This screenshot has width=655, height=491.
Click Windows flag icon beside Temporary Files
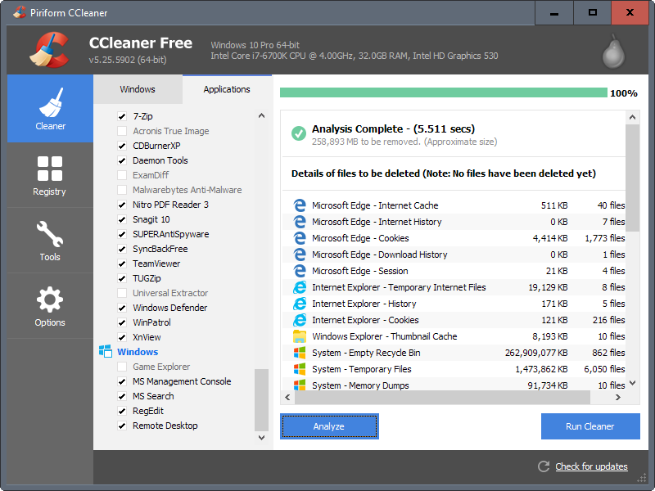(x=299, y=369)
